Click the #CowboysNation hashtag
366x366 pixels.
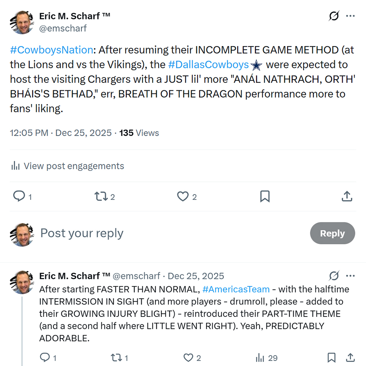click(x=51, y=50)
